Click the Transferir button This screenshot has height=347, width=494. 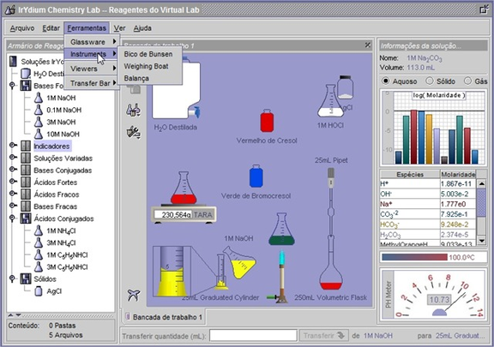(323, 336)
